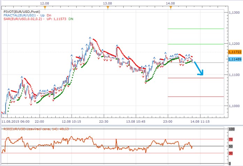Click the 14.08 11:15 time axis label
Viewport: 243px width, 166px height.
tap(200, 122)
